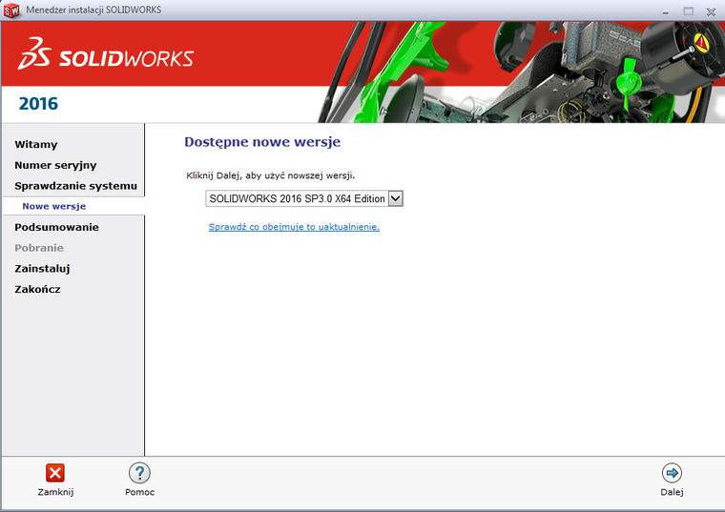The height and width of the screenshot is (512, 725).
Task: Click the red X Zamknij icon
Action: [x=55, y=473]
